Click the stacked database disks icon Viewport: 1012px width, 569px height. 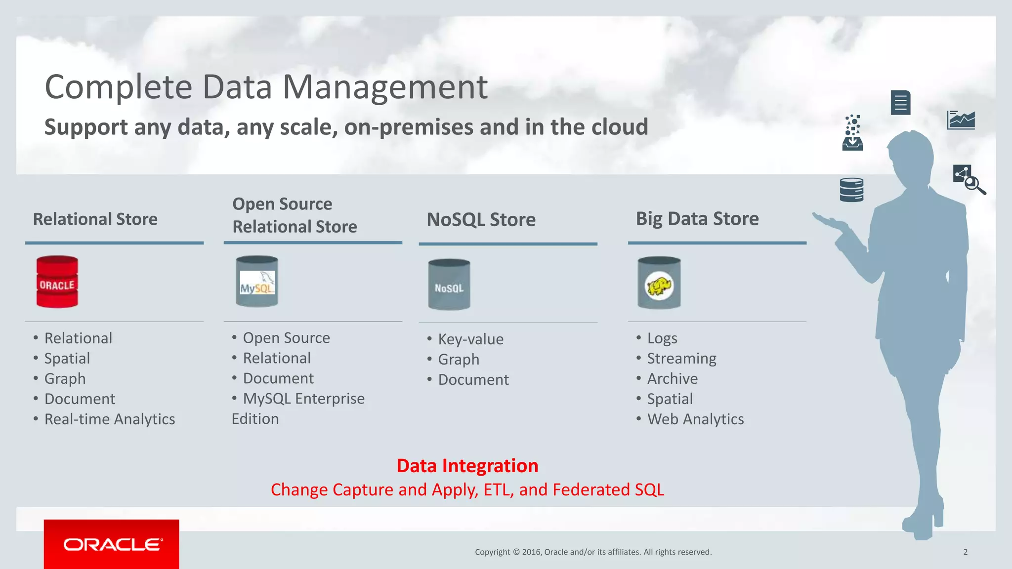851,190
